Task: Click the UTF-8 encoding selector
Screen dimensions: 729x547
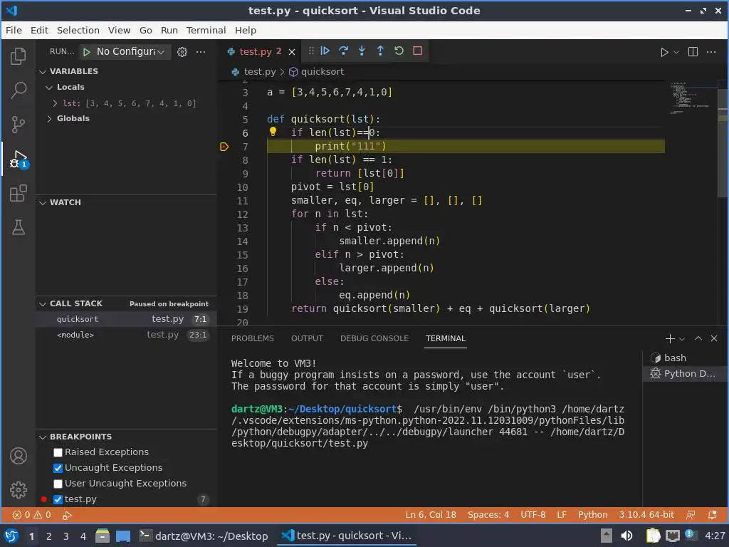Action: (x=533, y=515)
